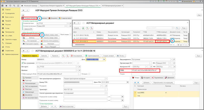Expand Способ хранения при перевозке dropdown

click(106, 93)
